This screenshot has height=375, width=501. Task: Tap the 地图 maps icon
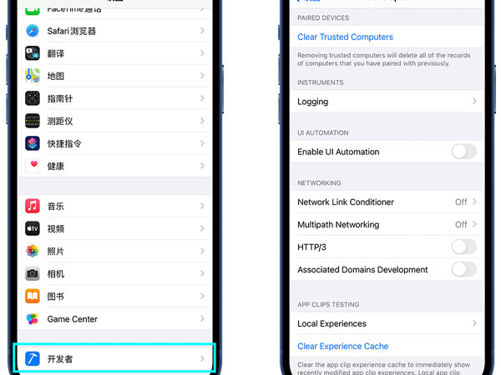[33, 76]
